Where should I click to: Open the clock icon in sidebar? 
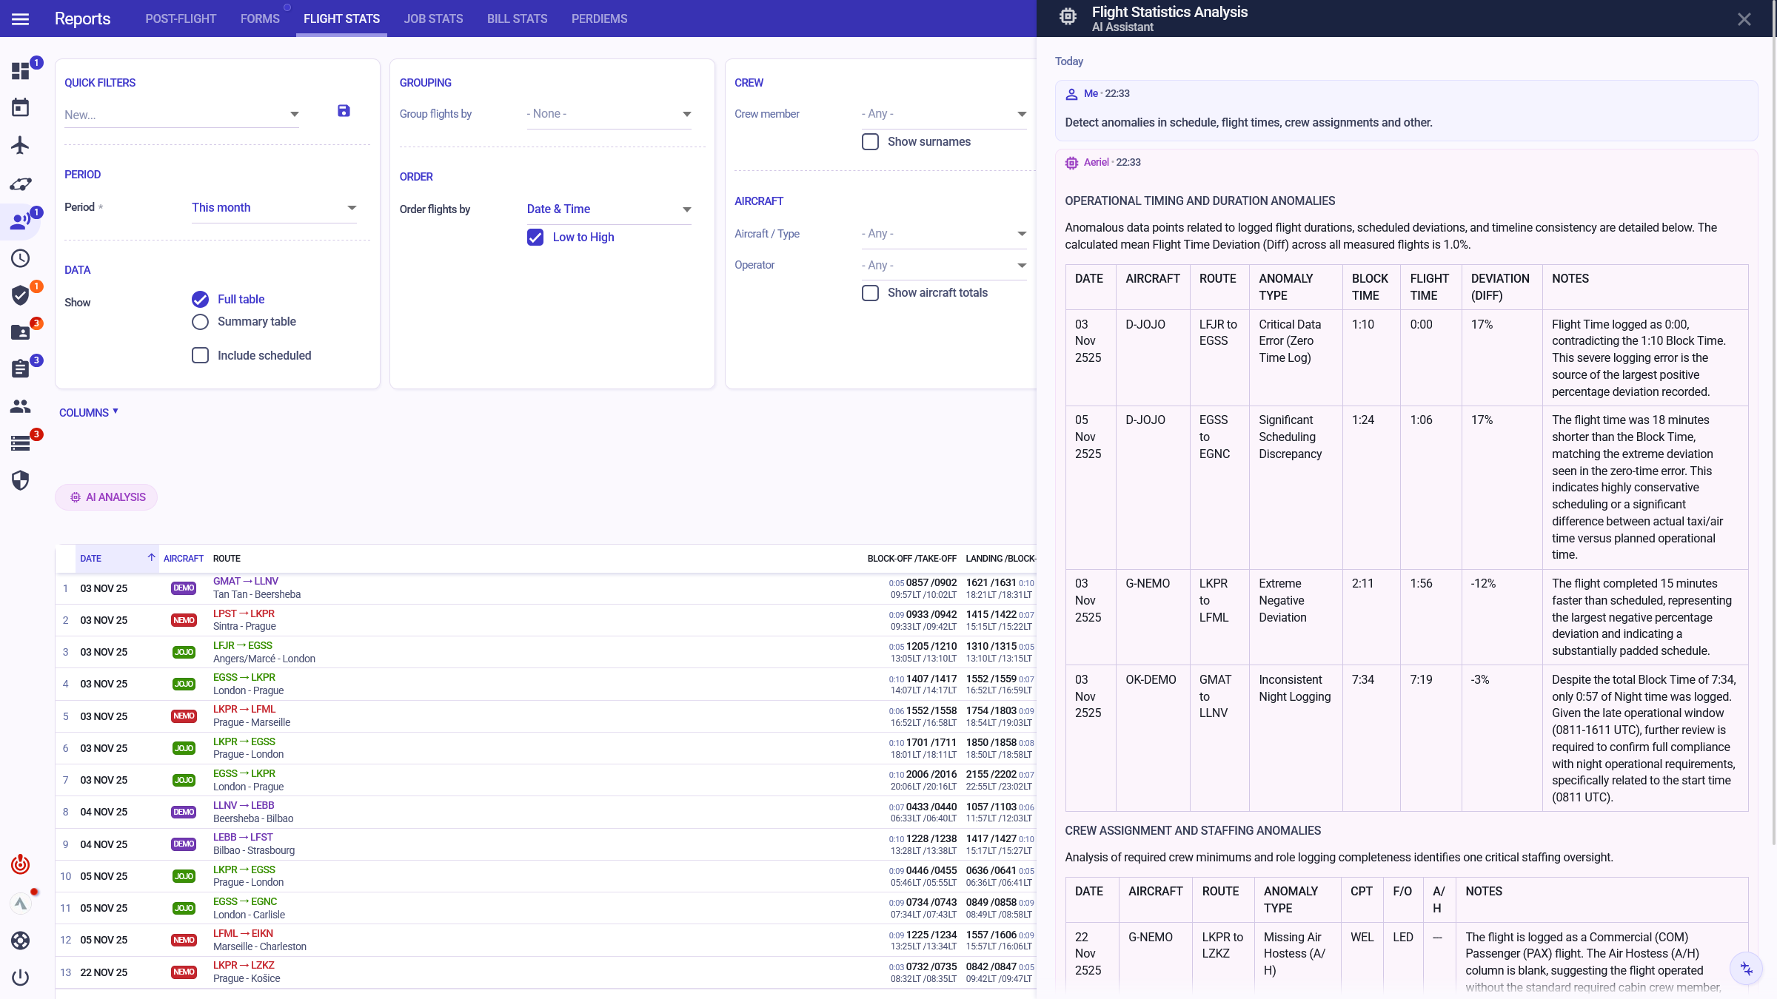(x=20, y=258)
